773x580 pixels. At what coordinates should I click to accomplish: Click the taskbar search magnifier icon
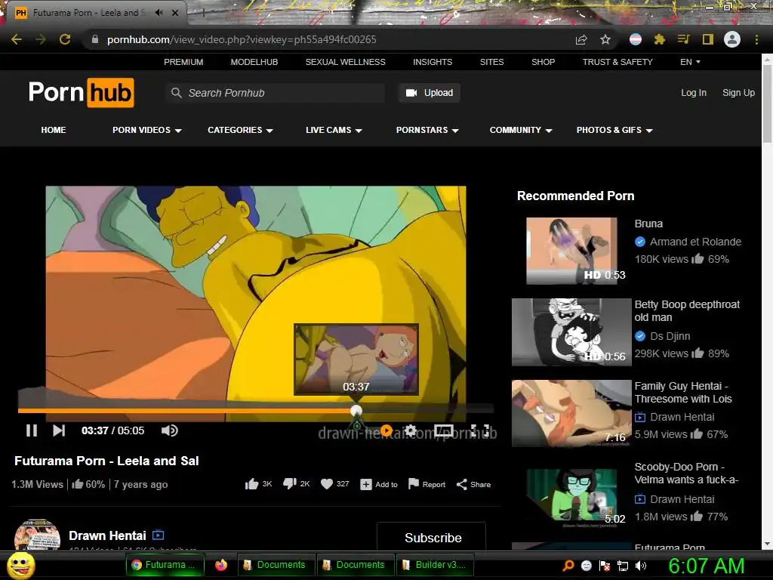point(568,565)
